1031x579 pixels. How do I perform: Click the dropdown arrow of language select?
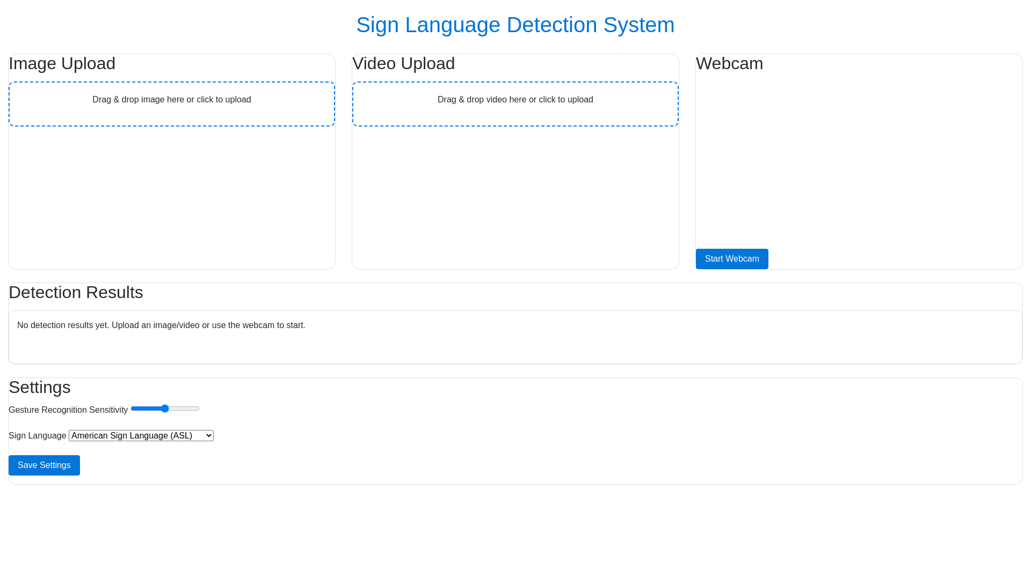coord(209,436)
